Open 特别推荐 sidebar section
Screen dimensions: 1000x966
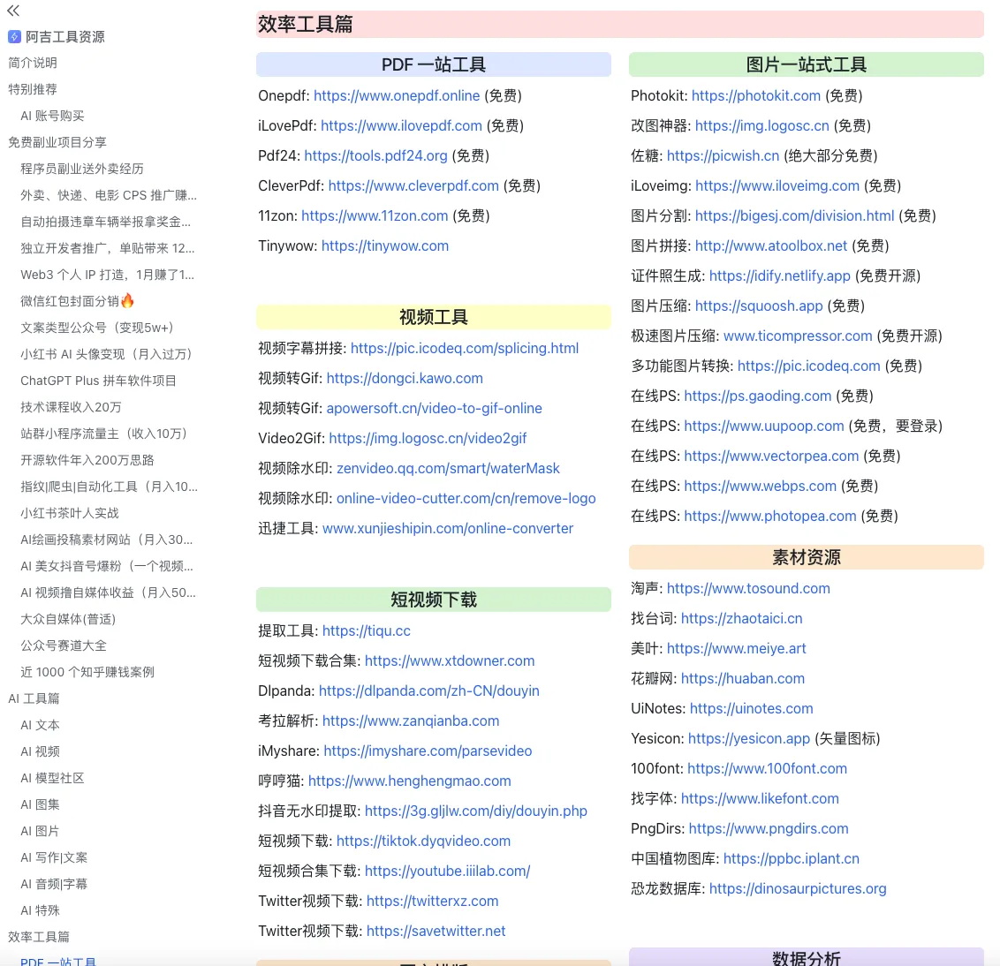coord(33,89)
